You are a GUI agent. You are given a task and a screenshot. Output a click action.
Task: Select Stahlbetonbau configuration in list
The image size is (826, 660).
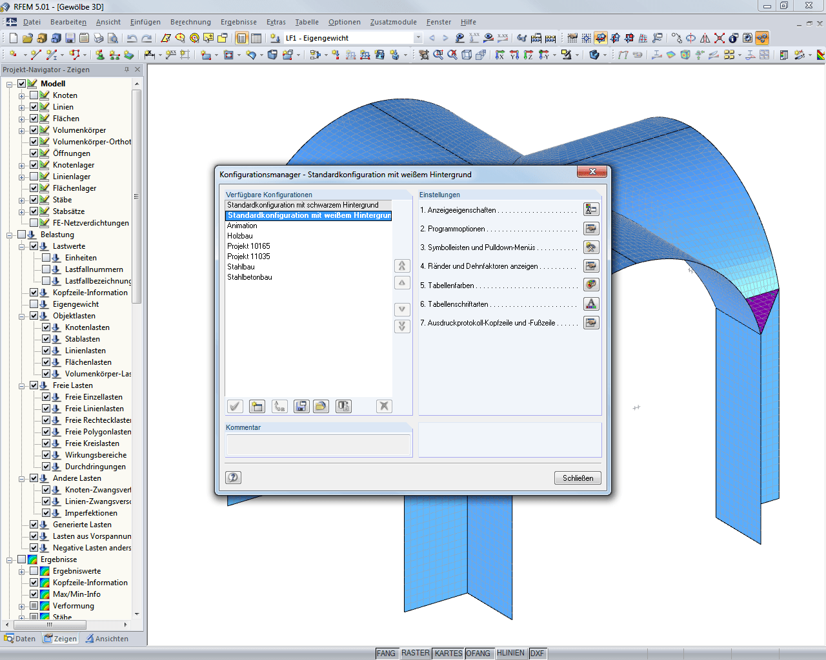[308, 277]
